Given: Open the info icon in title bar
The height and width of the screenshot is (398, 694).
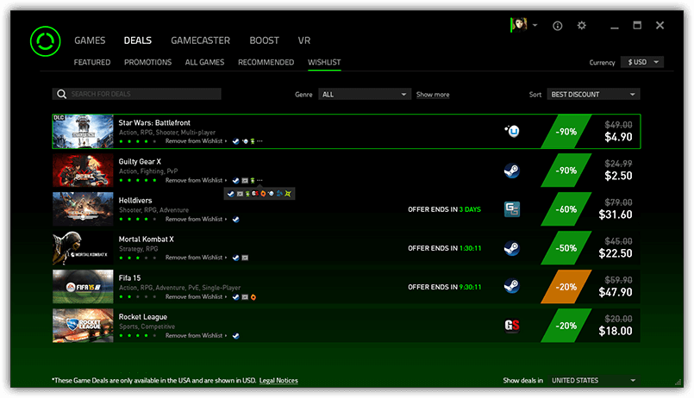Looking at the screenshot, I should pyautogui.click(x=557, y=26).
